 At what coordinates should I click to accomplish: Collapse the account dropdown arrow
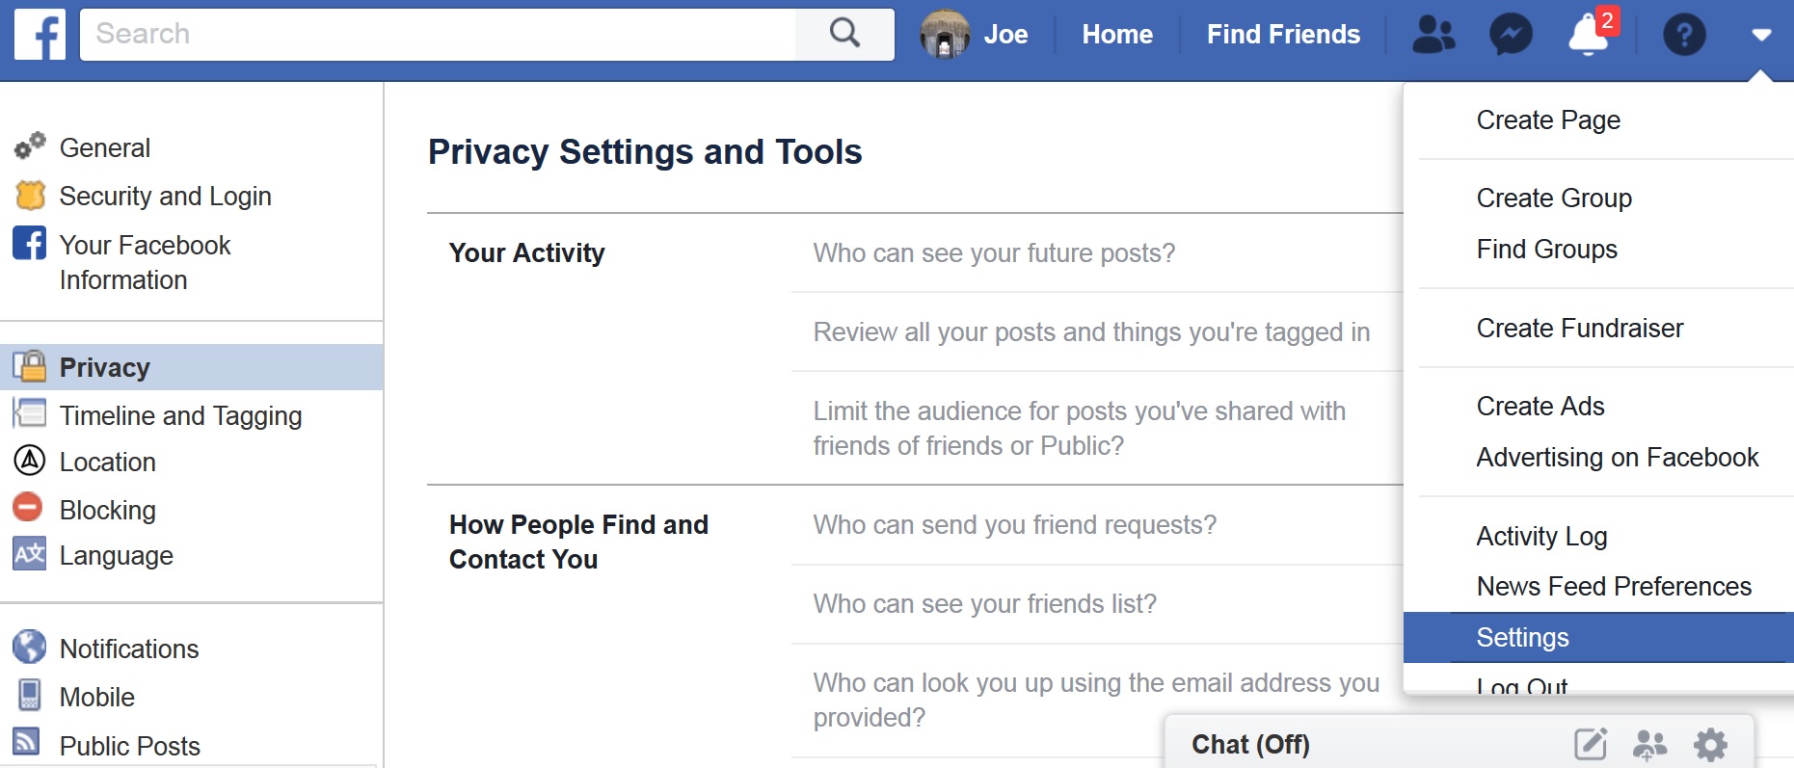[x=1761, y=35]
